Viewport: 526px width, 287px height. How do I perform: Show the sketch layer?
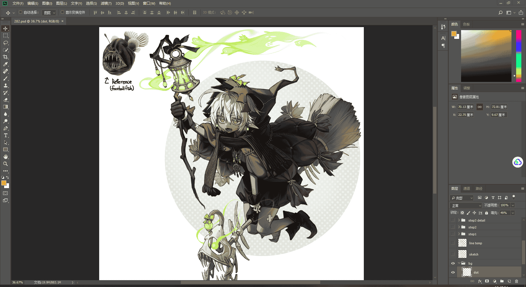(x=453, y=254)
